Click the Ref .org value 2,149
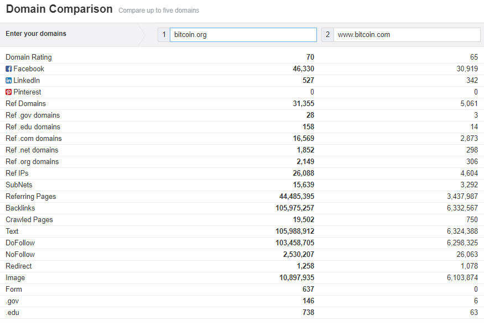 [305, 161]
